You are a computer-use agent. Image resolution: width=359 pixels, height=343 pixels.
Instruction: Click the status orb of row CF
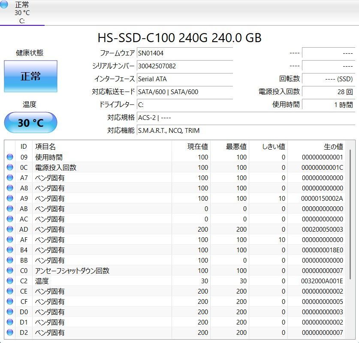point(10,301)
